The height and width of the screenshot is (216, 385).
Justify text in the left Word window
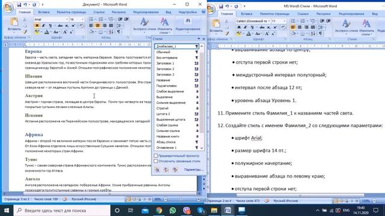coord(111,26)
